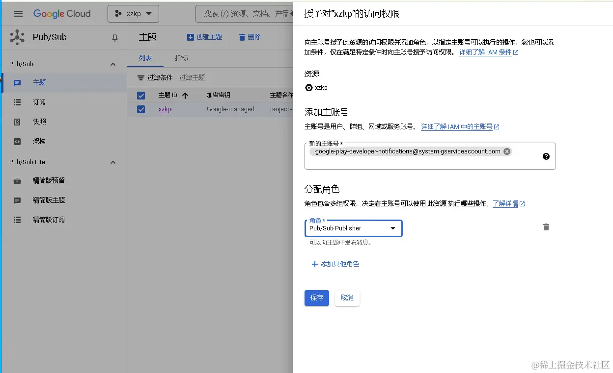Delete the role using trash icon

[546, 227]
